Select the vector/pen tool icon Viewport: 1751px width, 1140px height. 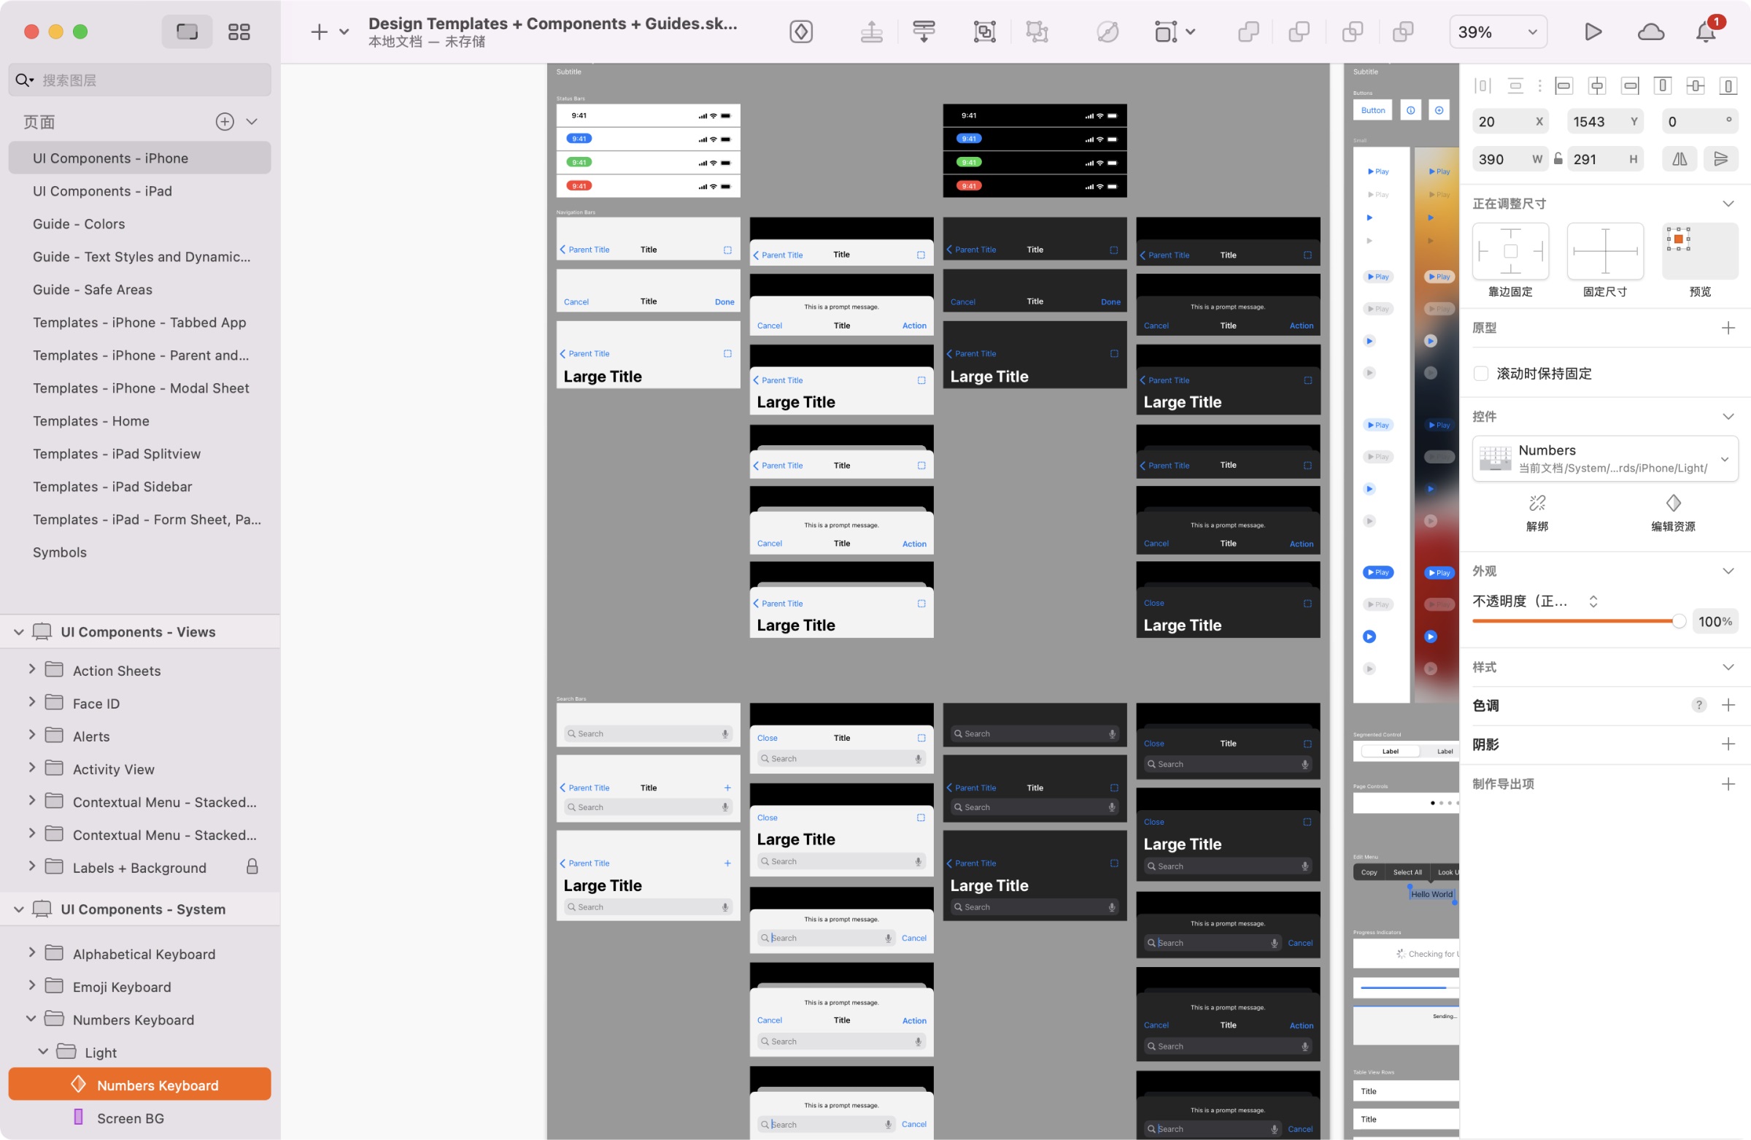tap(800, 29)
